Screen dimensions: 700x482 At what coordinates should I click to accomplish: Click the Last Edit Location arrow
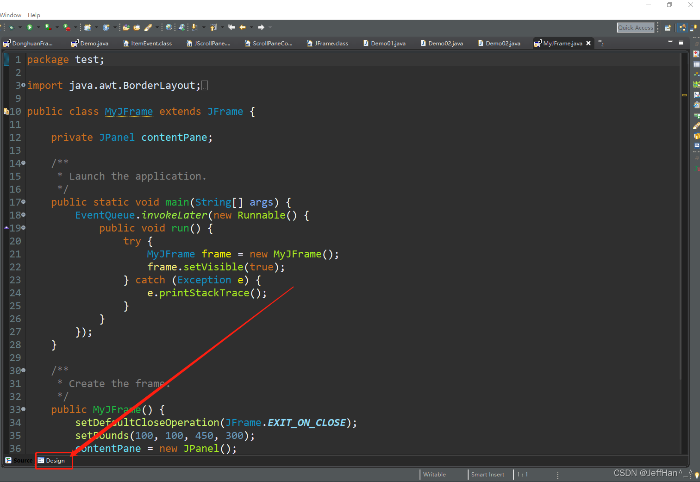[x=231, y=28]
